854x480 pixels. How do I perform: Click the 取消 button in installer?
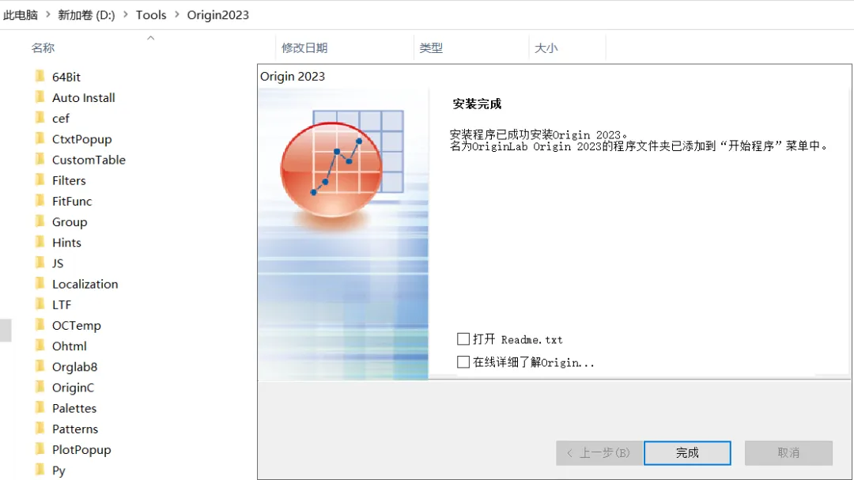(x=788, y=453)
